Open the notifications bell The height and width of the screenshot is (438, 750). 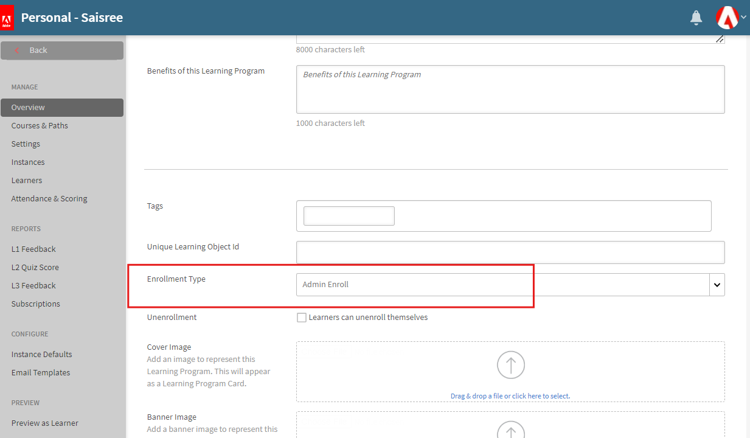tap(696, 18)
